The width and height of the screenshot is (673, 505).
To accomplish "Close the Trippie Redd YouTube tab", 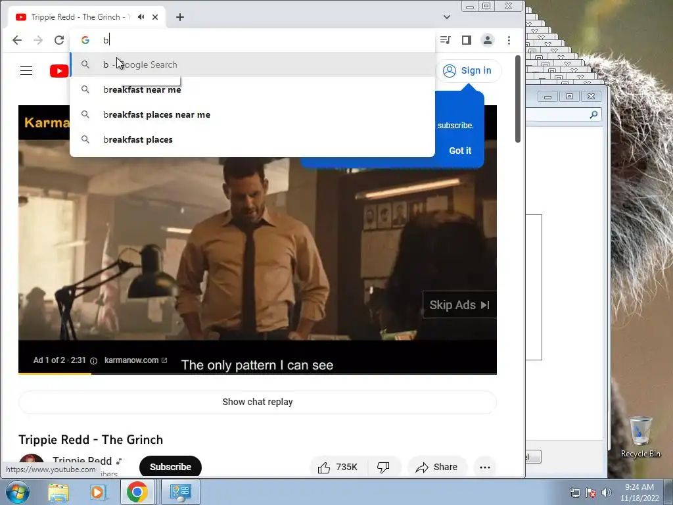I will point(155,17).
